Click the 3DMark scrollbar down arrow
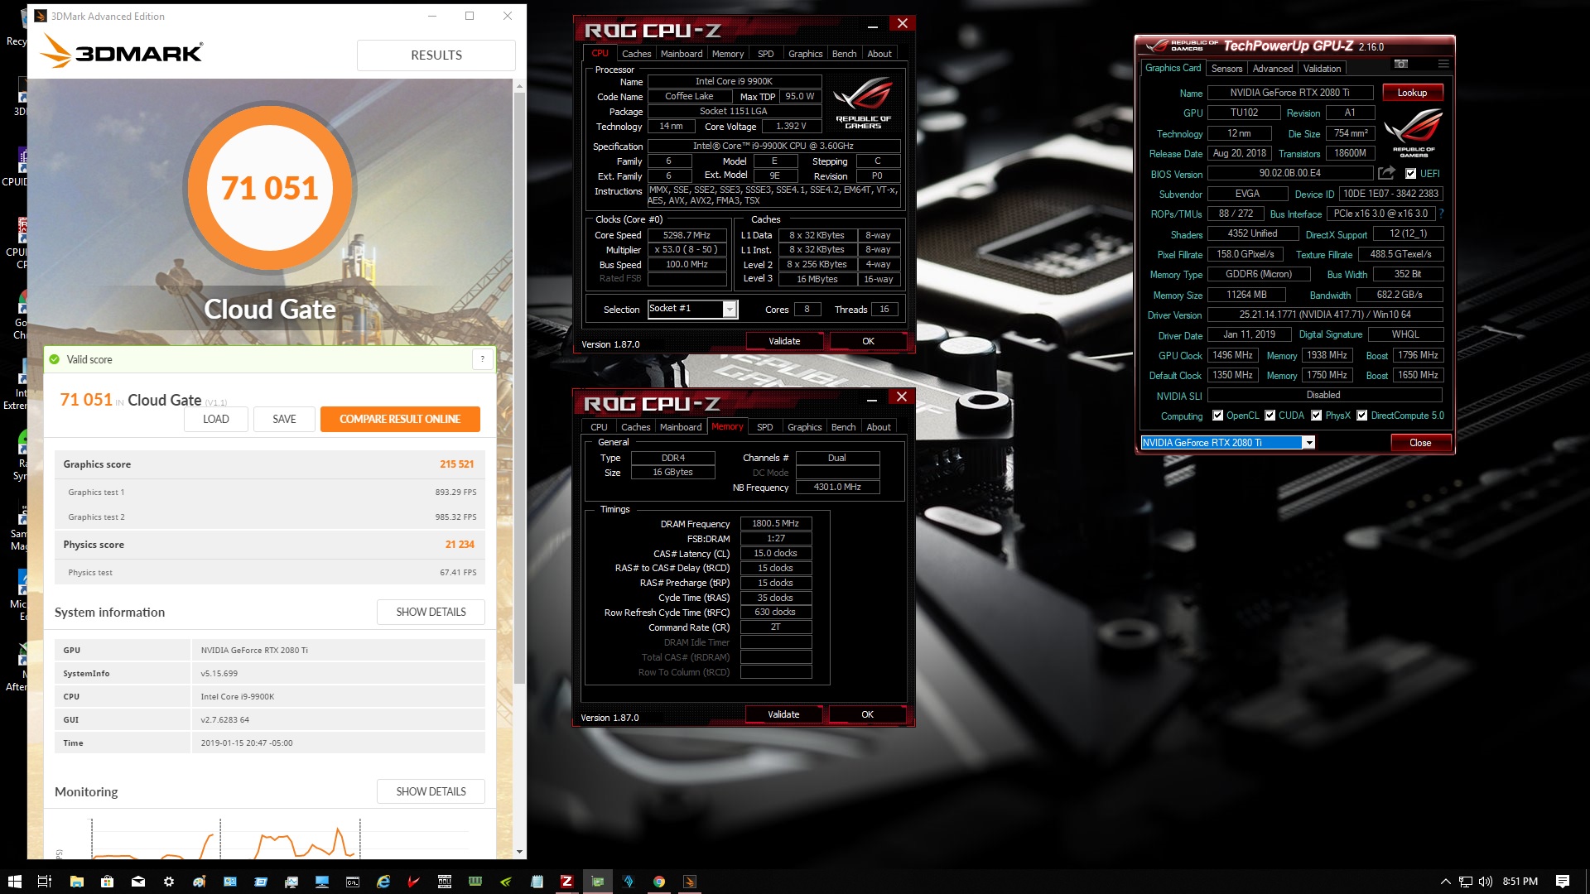Screen dimensions: 1590x894 click(x=519, y=852)
